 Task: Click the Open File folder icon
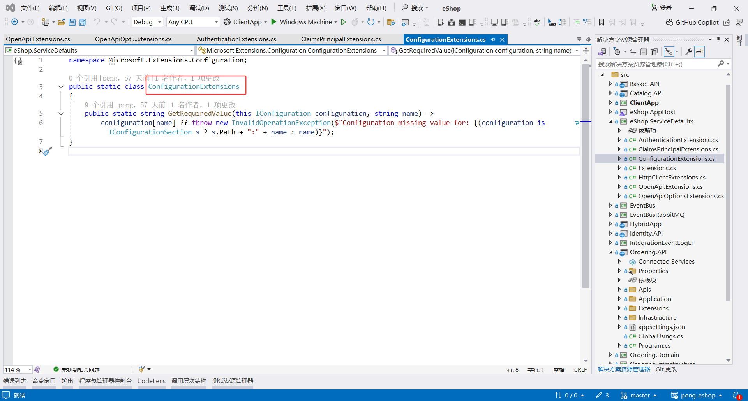coord(62,22)
